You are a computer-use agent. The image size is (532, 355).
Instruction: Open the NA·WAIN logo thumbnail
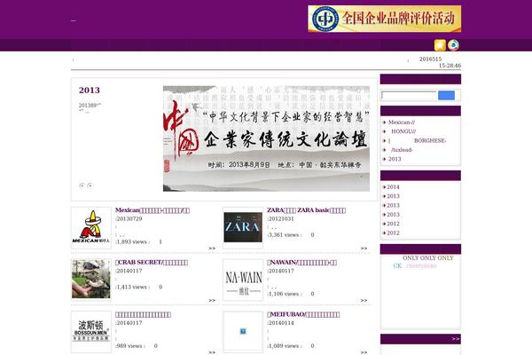click(243, 280)
